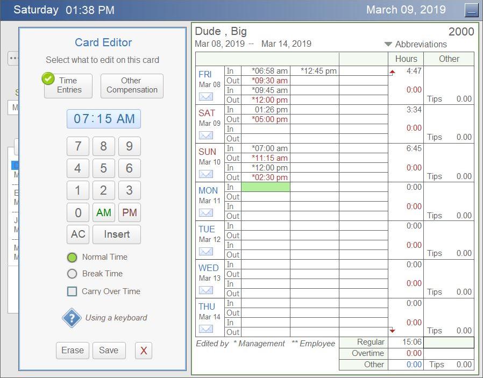Click the AC clear button
This screenshot has height=378, width=483.
pos(78,234)
